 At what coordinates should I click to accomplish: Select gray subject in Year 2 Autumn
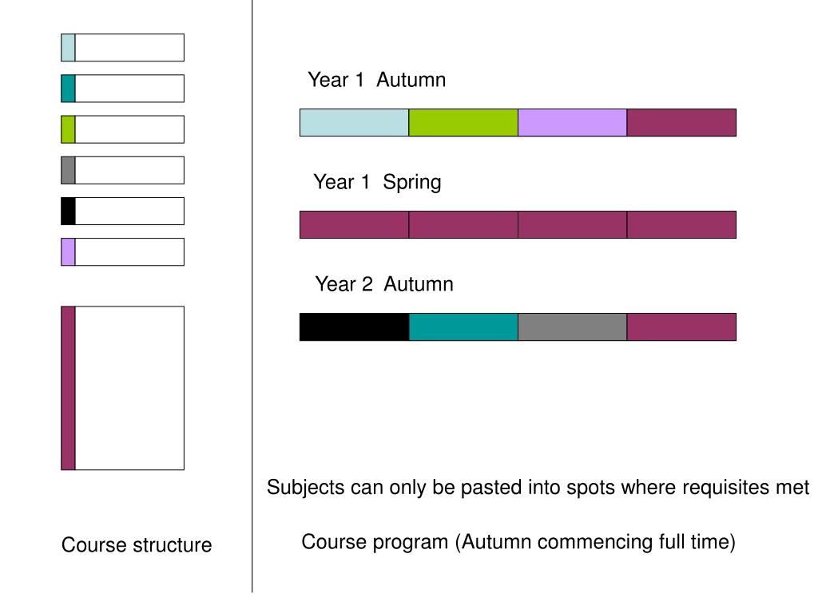572,326
